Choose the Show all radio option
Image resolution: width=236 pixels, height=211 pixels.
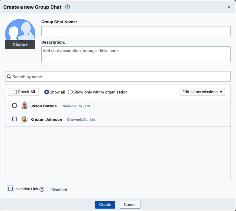coord(47,92)
